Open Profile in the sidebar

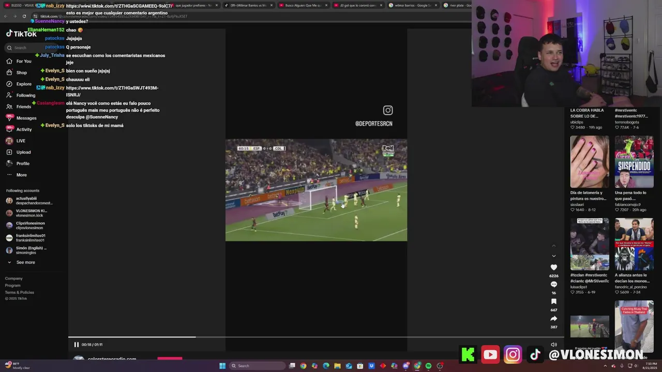pyautogui.click(x=18, y=163)
